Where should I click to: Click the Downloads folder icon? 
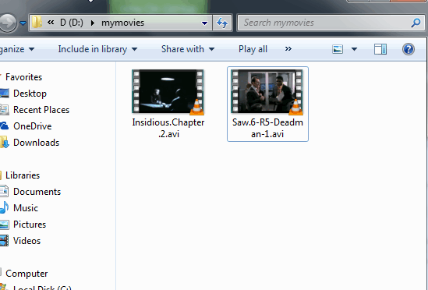pyautogui.click(x=5, y=143)
